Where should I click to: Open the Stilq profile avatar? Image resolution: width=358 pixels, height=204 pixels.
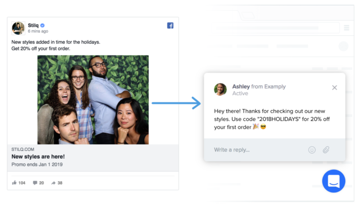point(18,28)
